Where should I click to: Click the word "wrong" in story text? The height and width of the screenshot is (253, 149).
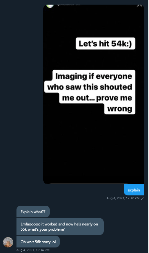(120, 109)
